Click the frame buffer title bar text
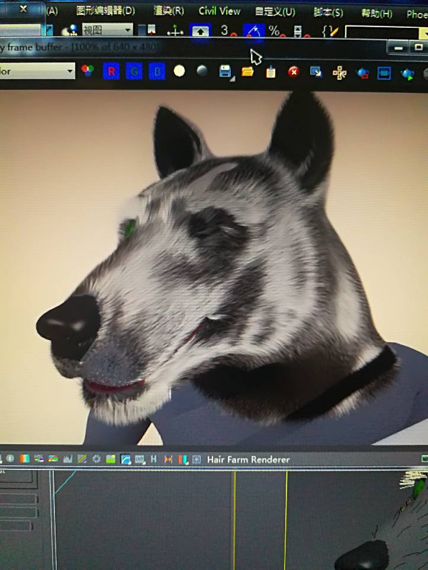Screen dimensions: 428x570 tap(79, 47)
